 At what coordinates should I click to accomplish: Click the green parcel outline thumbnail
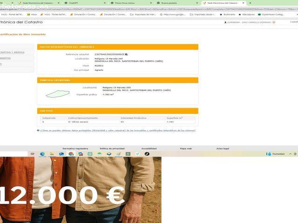pos(58,94)
